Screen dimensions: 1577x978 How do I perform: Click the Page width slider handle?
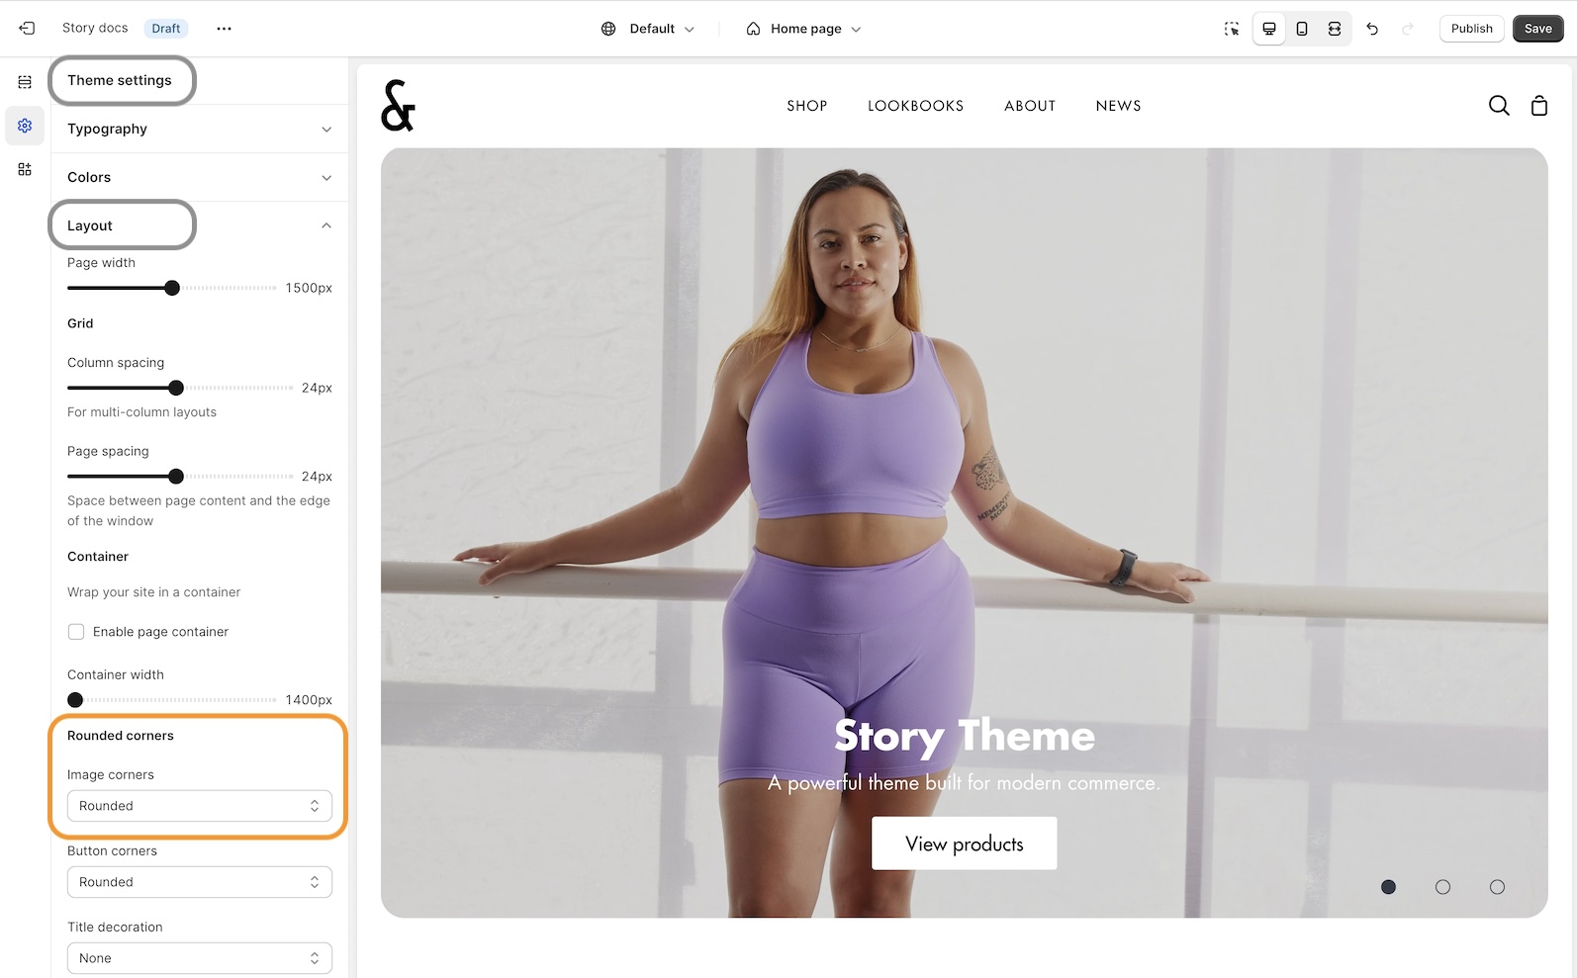(x=172, y=288)
